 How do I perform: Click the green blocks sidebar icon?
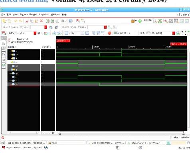coord(4,65)
